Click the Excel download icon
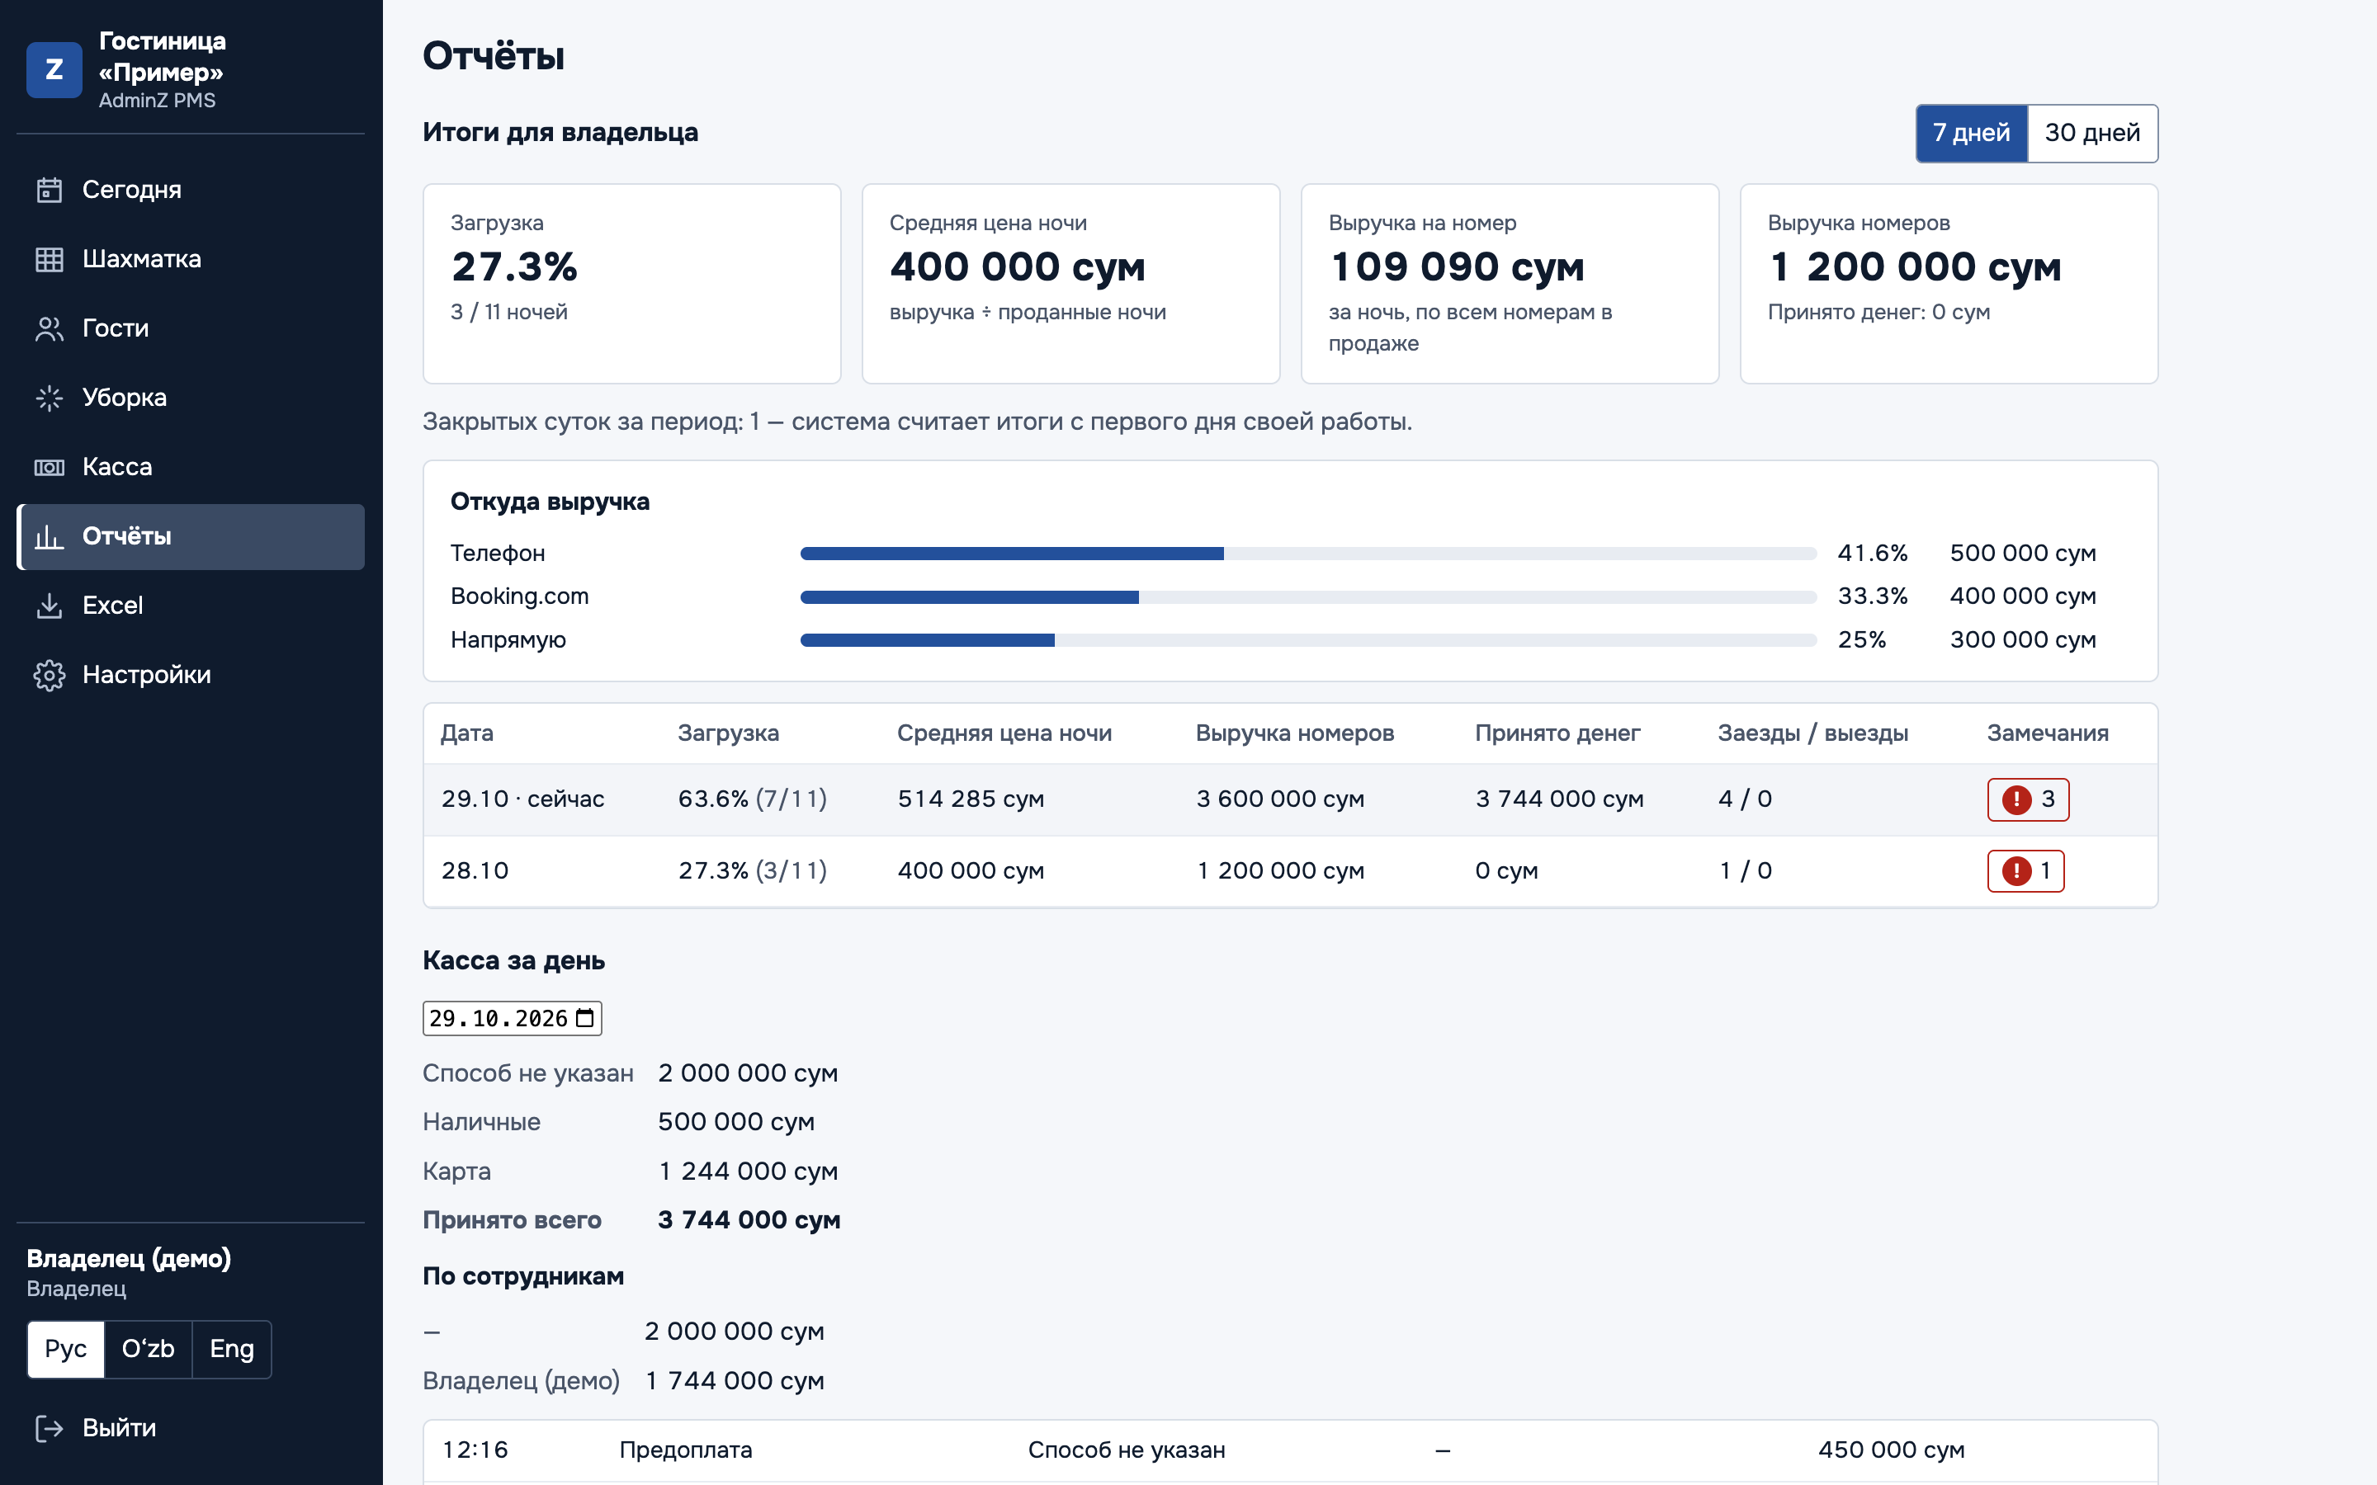 pos(50,606)
